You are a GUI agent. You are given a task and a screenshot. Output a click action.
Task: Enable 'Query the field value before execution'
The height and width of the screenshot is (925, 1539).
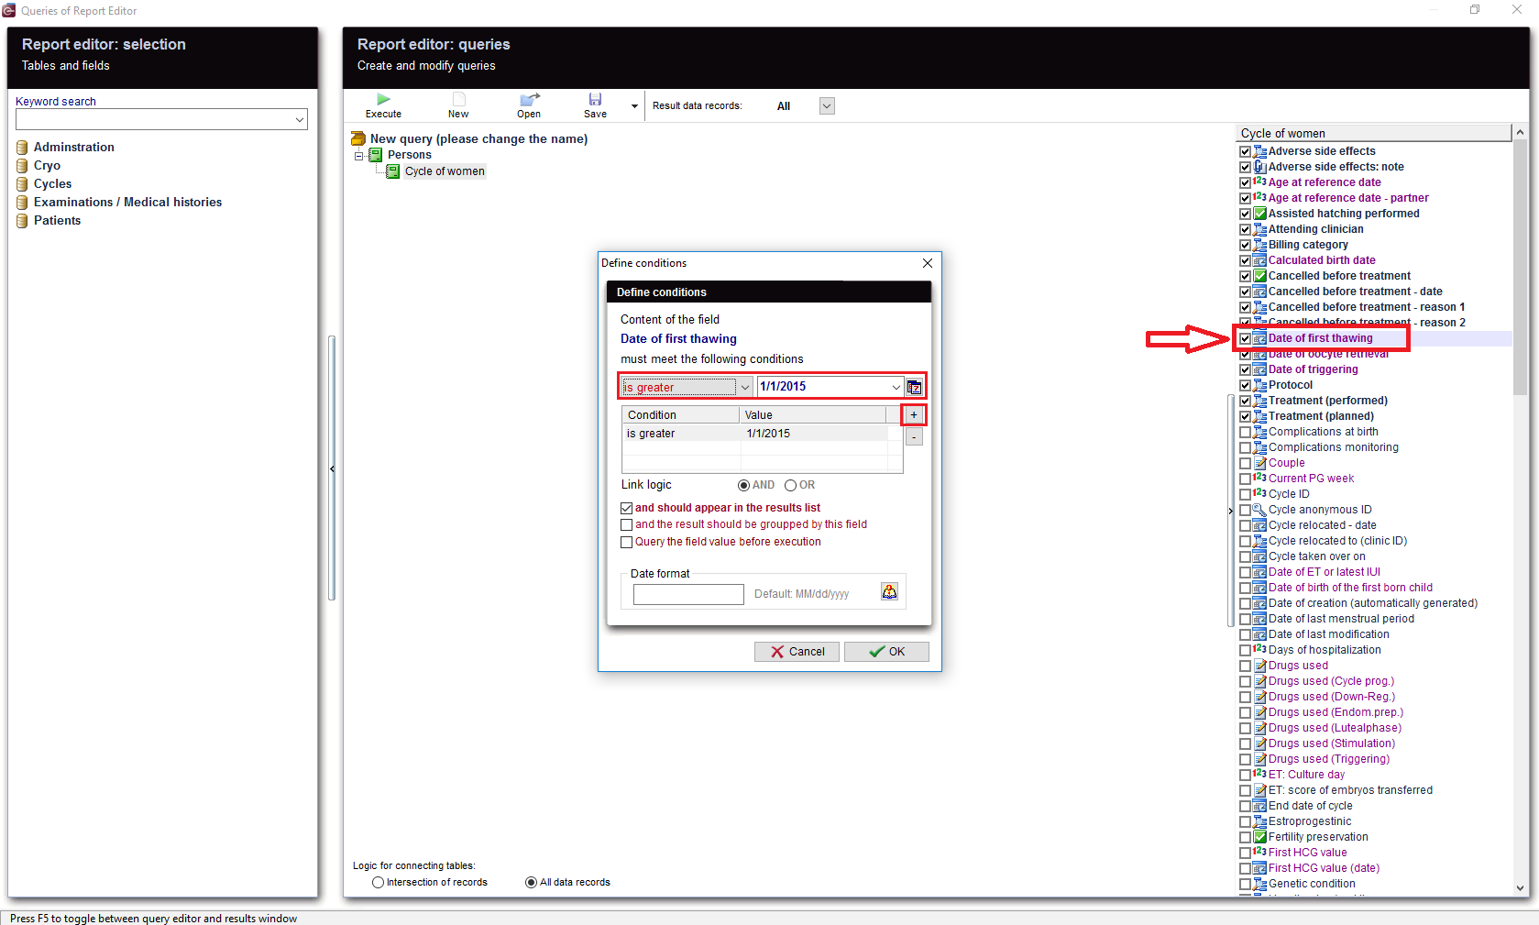(x=627, y=542)
